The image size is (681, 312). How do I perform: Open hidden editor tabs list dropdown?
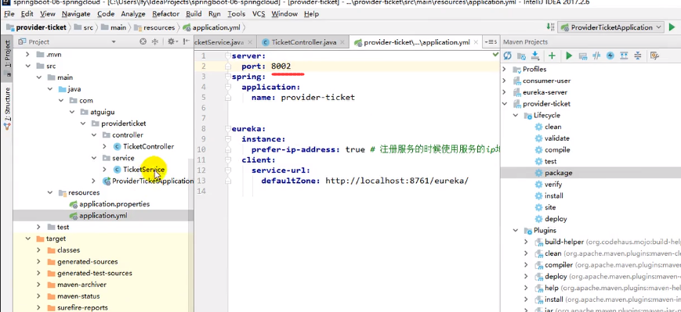[x=490, y=42]
